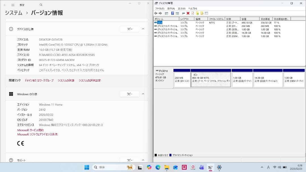Open Microsoft Edge from the taskbar

tap(158, 167)
